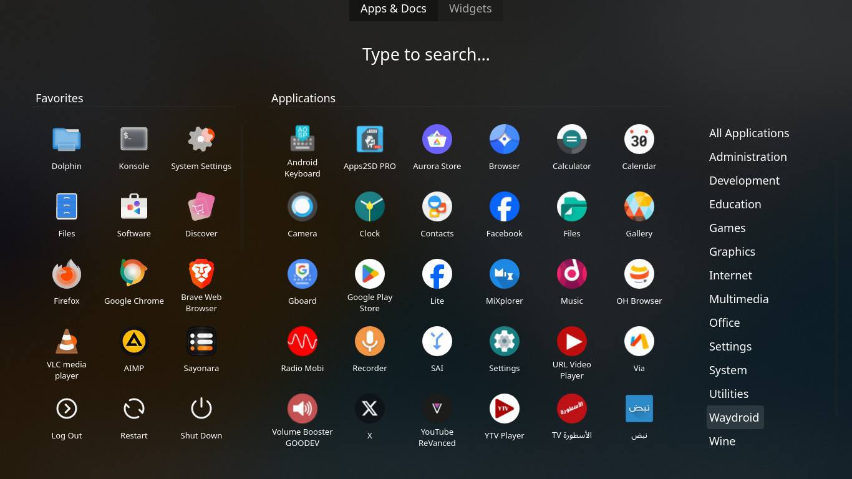Open Aurora Store

437,139
